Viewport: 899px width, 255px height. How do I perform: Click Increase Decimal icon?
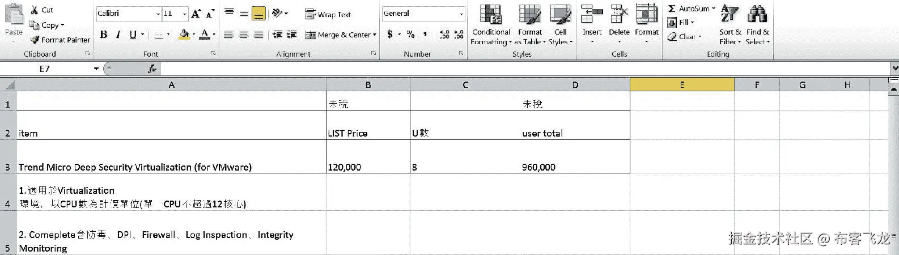pos(444,35)
